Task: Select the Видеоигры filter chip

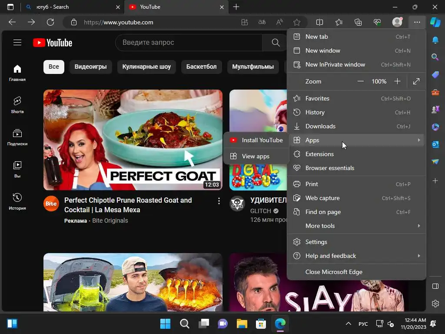Action: [x=90, y=67]
